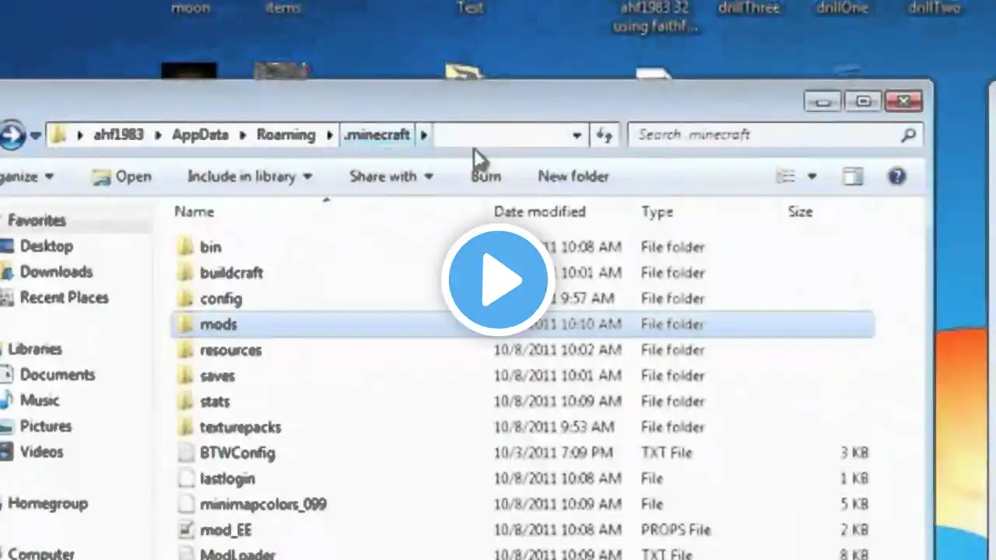Image resolution: width=996 pixels, height=560 pixels.
Task: Open the Organize menu
Action: pyautogui.click(x=27, y=177)
